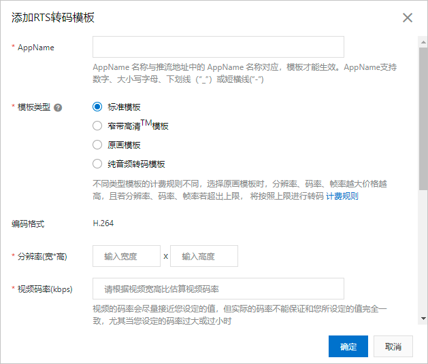Close the 添加RTS转码模板 dialog
Screen dimensions: 428x364
tap(408, 18)
